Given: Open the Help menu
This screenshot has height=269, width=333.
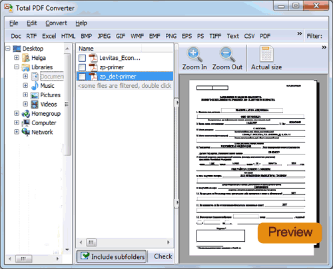Looking at the screenshot, I should (x=81, y=23).
